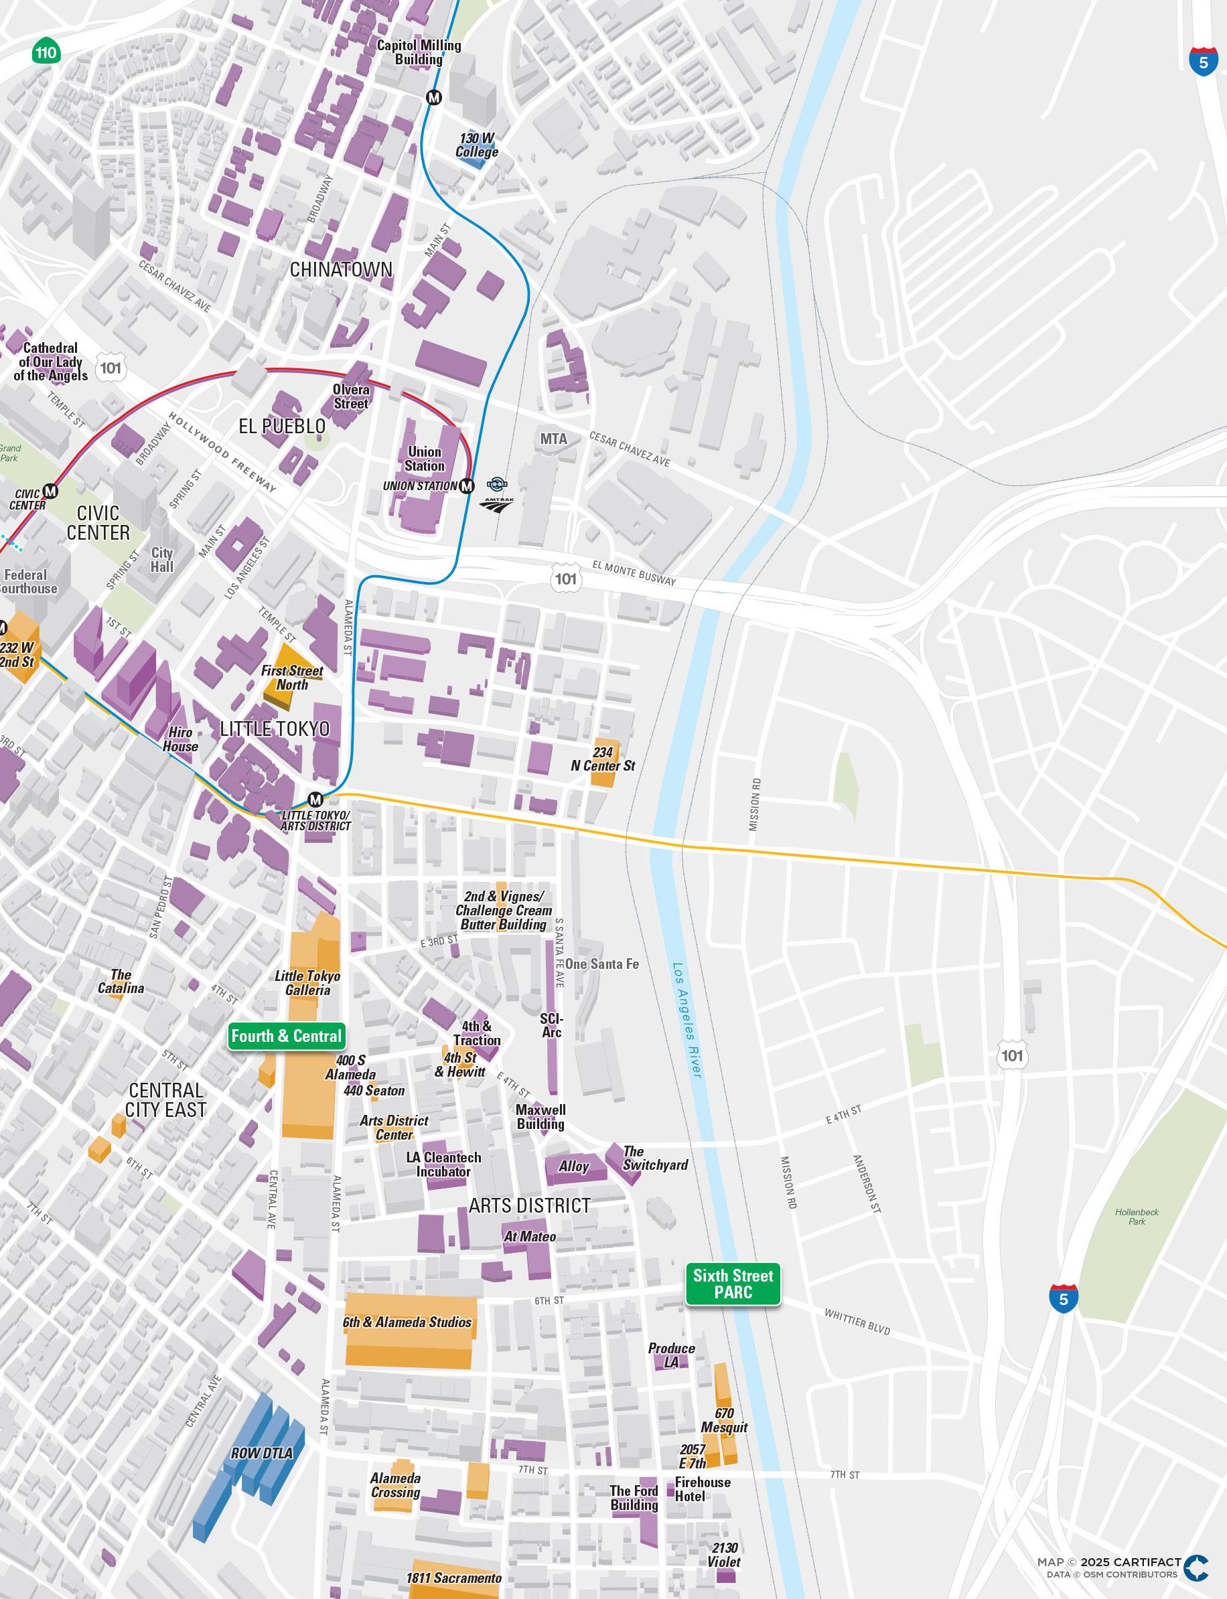Click the MTA label

554,439
